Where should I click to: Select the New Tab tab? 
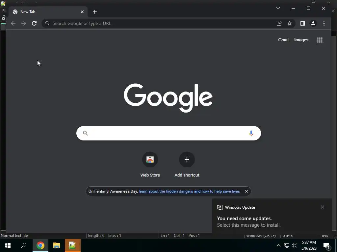click(48, 12)
